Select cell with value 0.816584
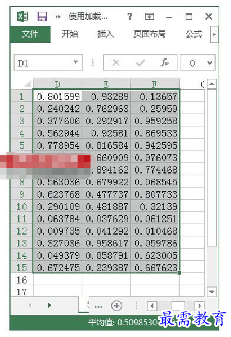 pos(106,145)
